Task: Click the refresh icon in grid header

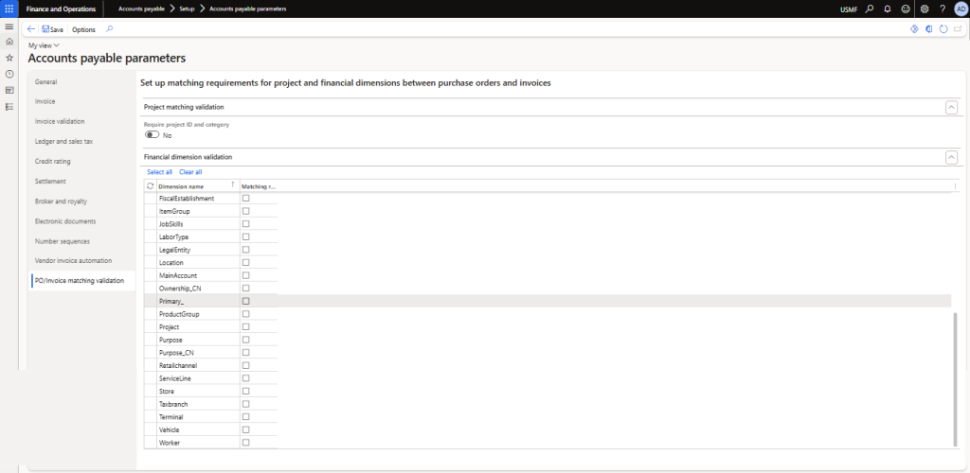Action: tap(151, 186)
